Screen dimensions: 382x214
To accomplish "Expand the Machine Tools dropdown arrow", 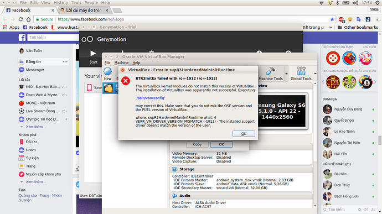I will pyautogui.click(x=287, y=74).
